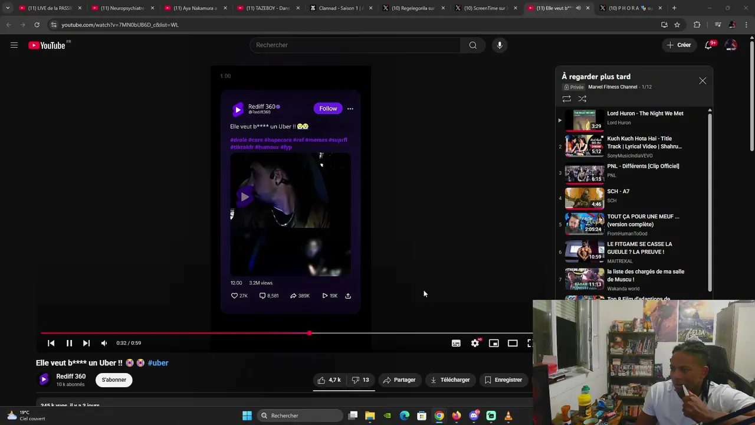Click the URL address bar

pyautogui.click(x=354, y=25)
